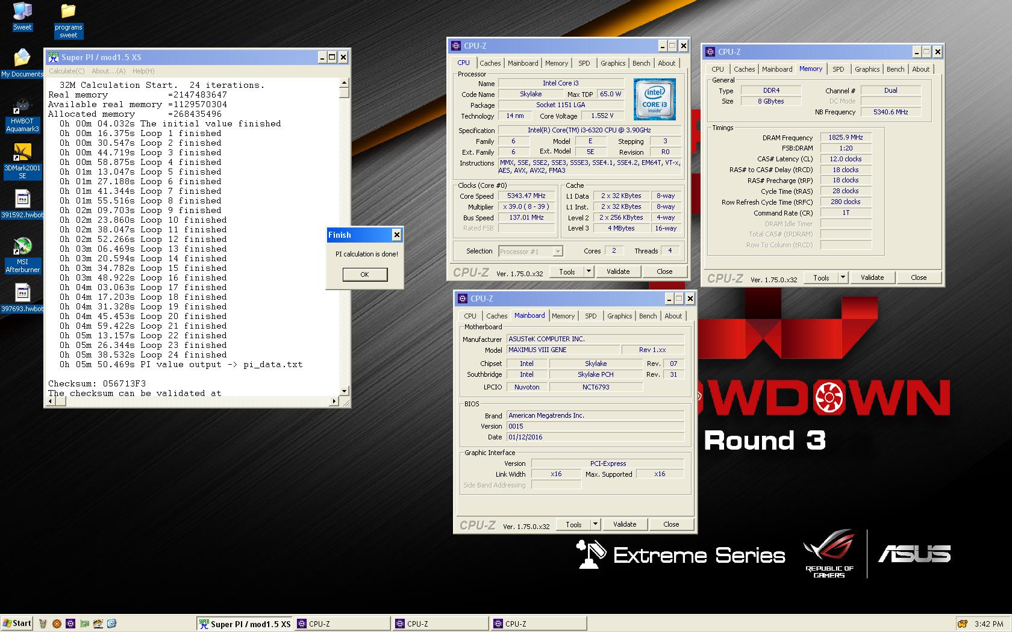Screen dimensions: 1012x632
Task: Click Super PI vertical scrollbar up arrow
Action: click(x=344, y=83)
